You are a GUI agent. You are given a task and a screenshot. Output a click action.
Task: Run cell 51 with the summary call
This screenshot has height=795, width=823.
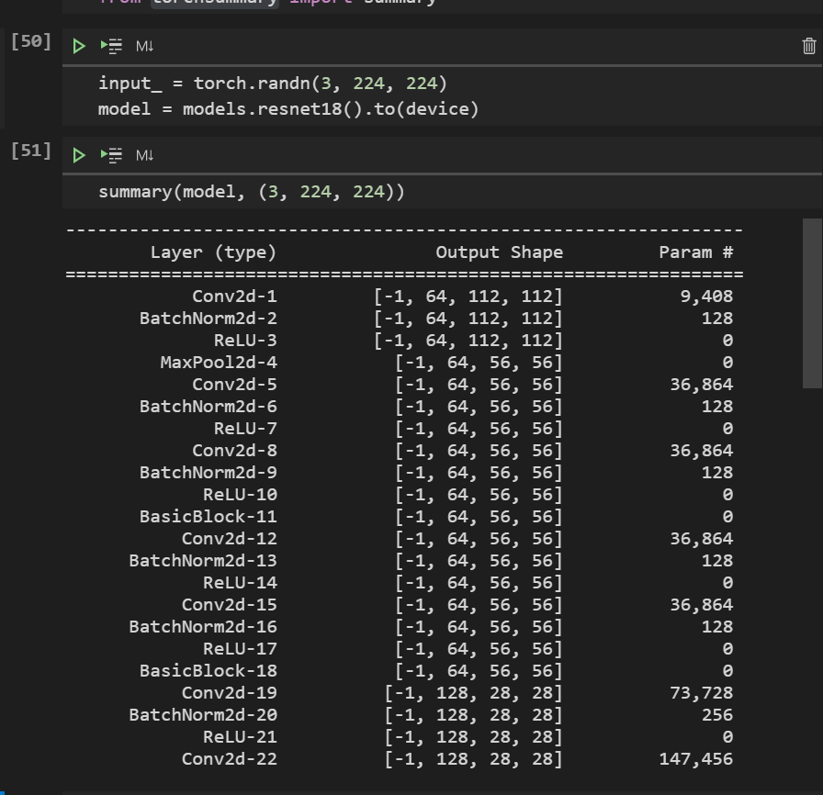pyautogui.click(x=79, y=155)
